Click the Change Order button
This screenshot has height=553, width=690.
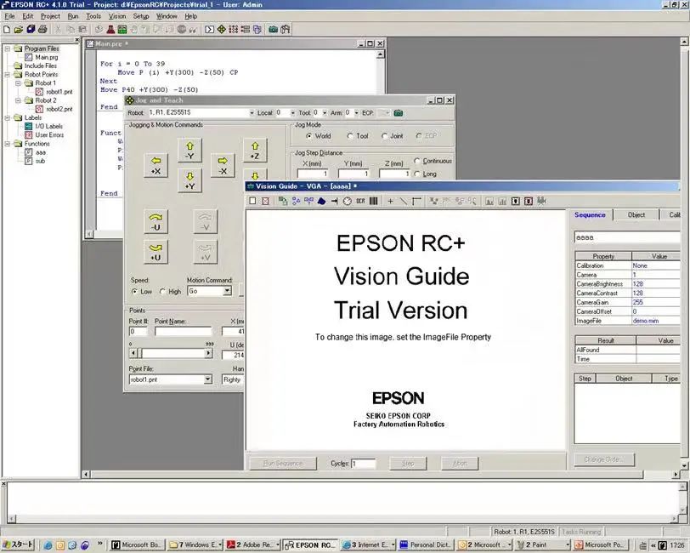[604, 459]
